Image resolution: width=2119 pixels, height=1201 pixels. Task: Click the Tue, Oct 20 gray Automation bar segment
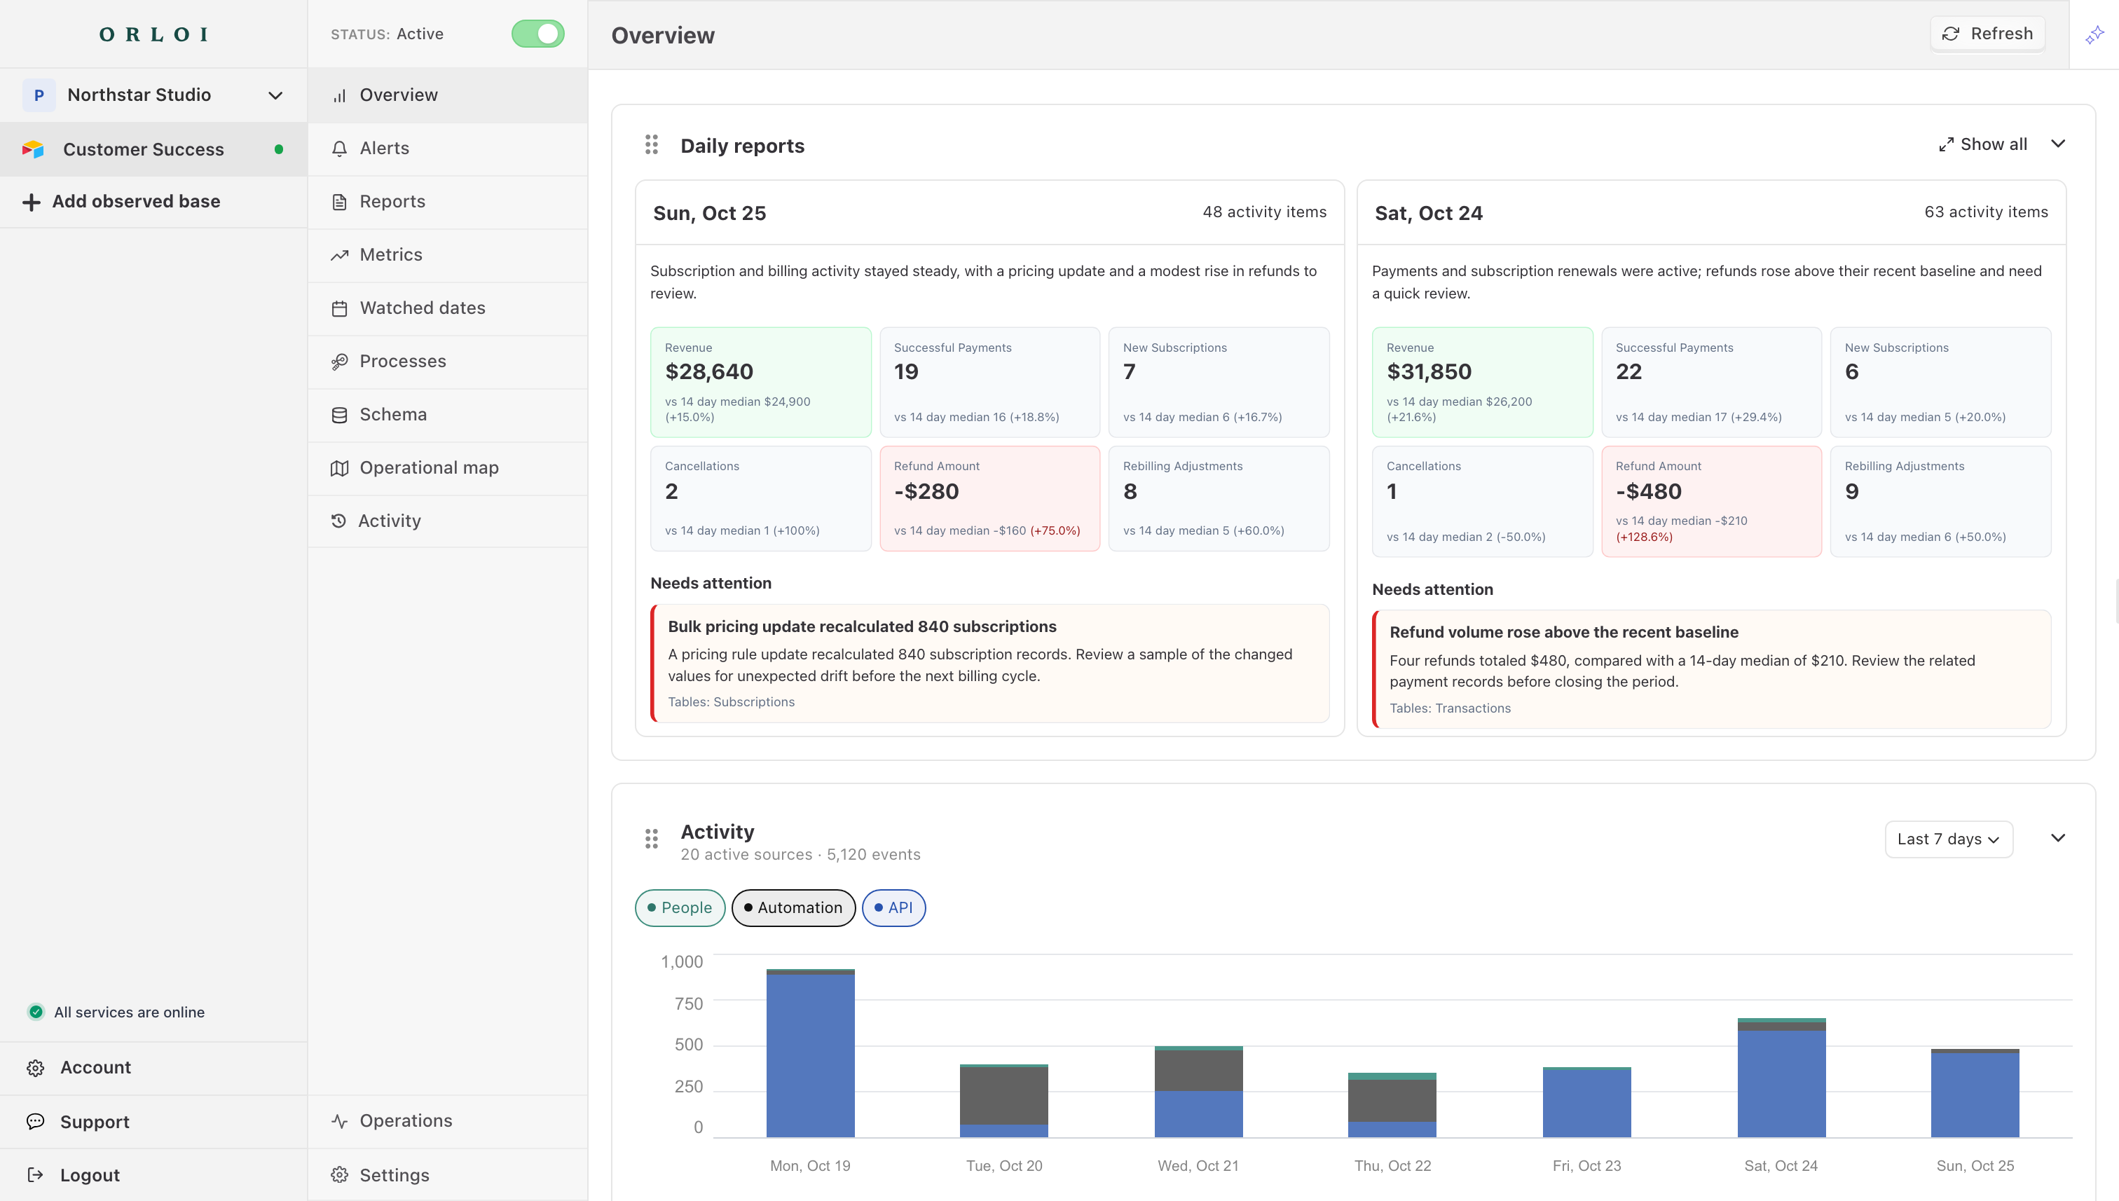1004,1095
